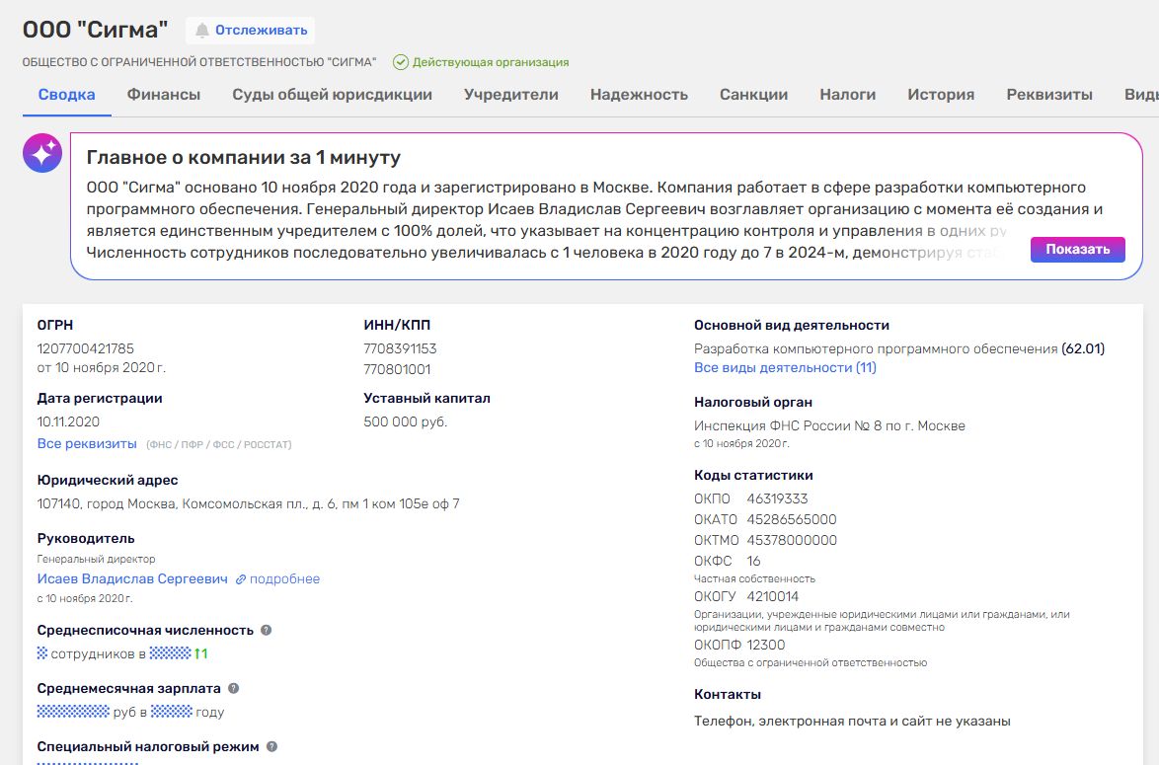Click the bell icon in Отслеживать button
The height and width of the screenshot is (765, 1159).
coord(202,31)
